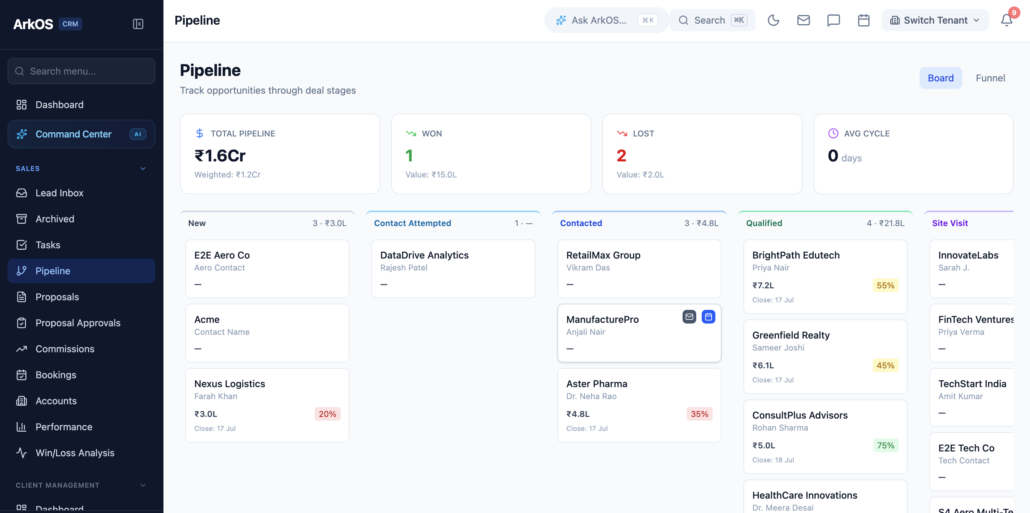
Task: Click the Win/Loss Analysis pulse icon
Action: click(x=21, y=453)
